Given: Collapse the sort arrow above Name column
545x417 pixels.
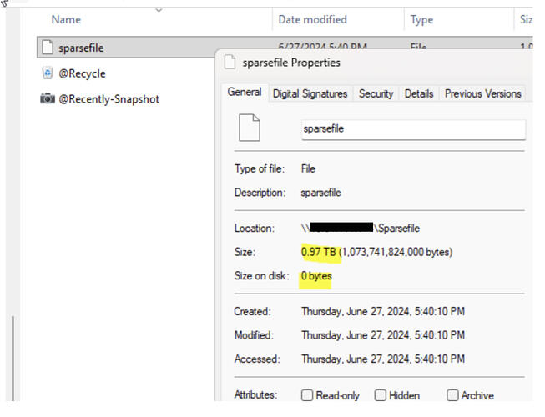Looking at the screenshot, I should 158,9.
